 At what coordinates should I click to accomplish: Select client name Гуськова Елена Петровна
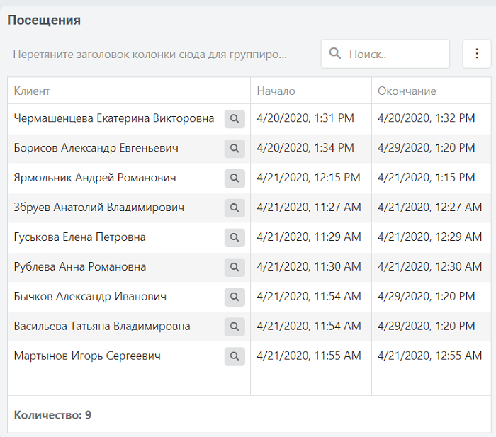(x=79, y=237)
